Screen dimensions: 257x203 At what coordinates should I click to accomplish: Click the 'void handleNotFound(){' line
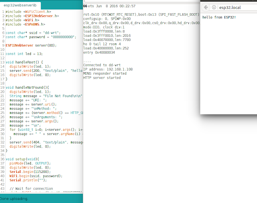pos(27,87)
